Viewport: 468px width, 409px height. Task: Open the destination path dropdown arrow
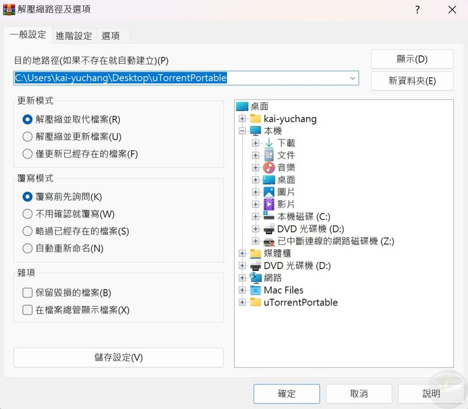point(352,78)
